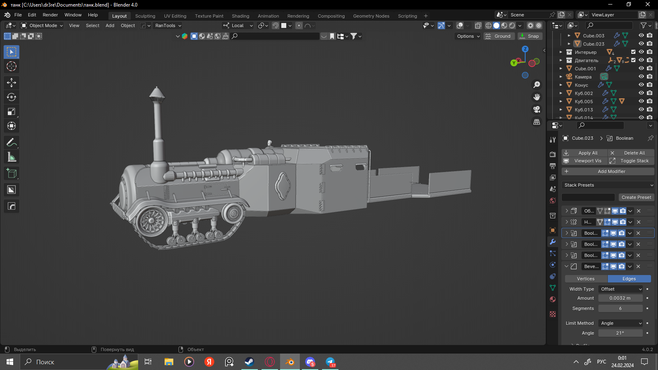Toggle viewport visibility for Камера

(x=641, y=76)
